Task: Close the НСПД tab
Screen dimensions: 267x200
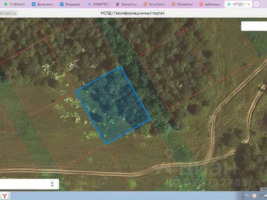Action: click(249, 5)
